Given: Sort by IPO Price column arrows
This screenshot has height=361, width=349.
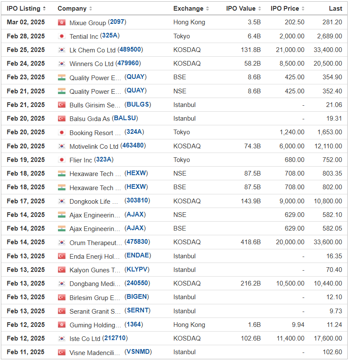Looking at the screenshot, I should coord(303,9).
